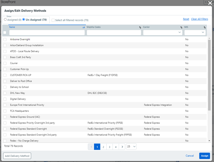Click the Name filter text field

click(x=47, y=33)
